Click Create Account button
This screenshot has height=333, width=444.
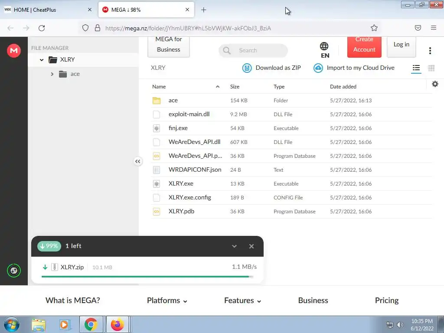click(364, 47)
